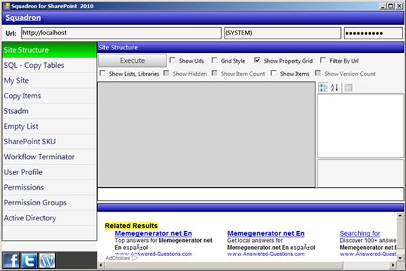Select Workflow Terminator module
This screenshot has height=271, width=406.
point(49,157)
